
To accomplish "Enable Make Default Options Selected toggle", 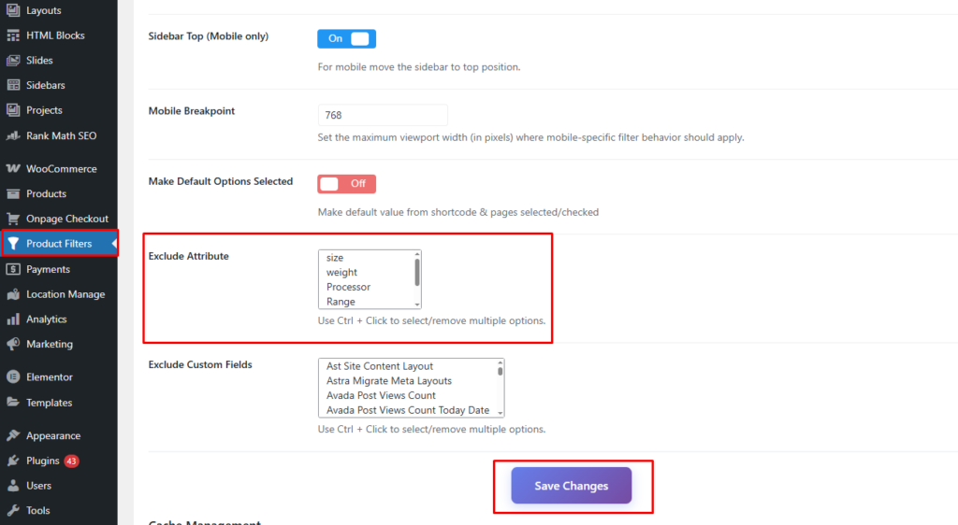I will pyautogui.click(x=346, y=183).
